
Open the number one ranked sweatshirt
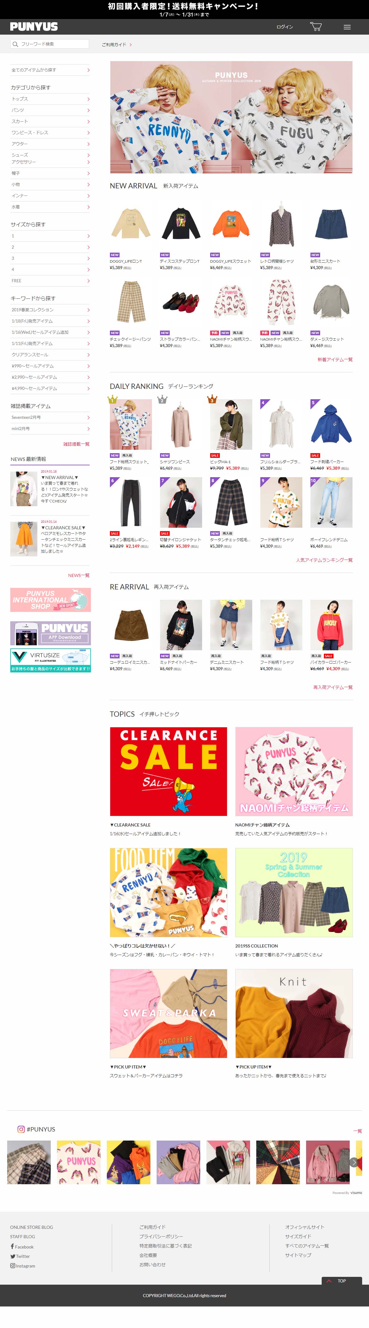[131, 424]
